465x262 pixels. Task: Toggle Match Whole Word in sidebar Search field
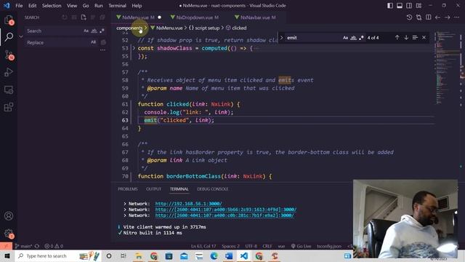click(x=94, y=31)
